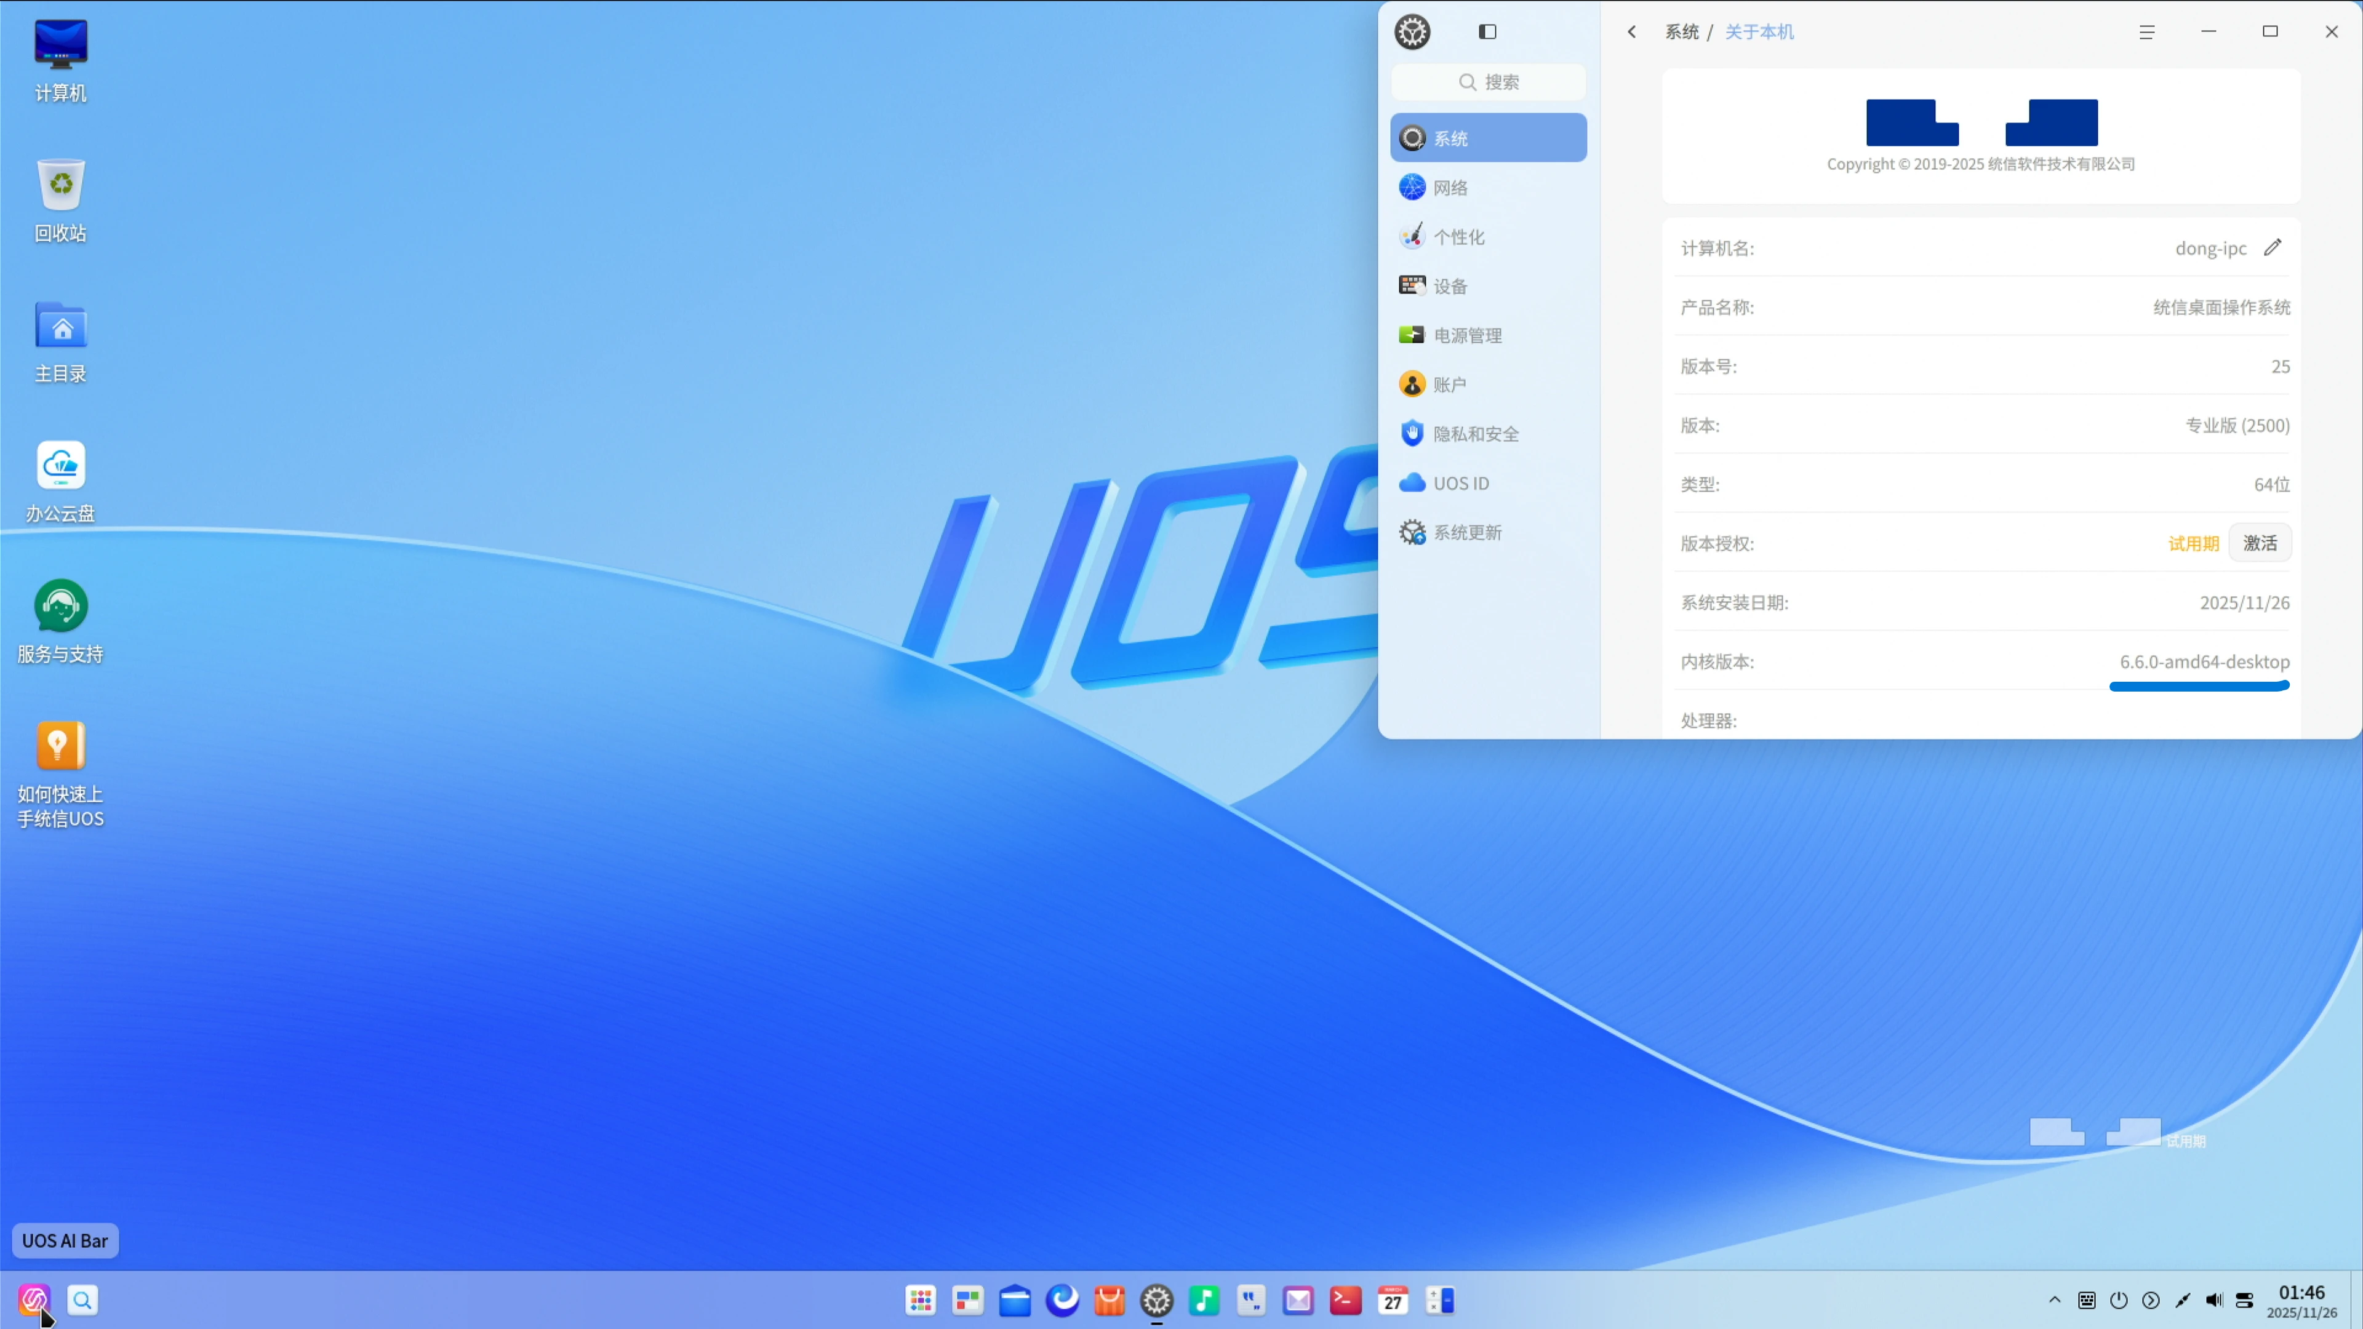Open the file manager in the dock
2363x1329 pixels.
1015,1299
